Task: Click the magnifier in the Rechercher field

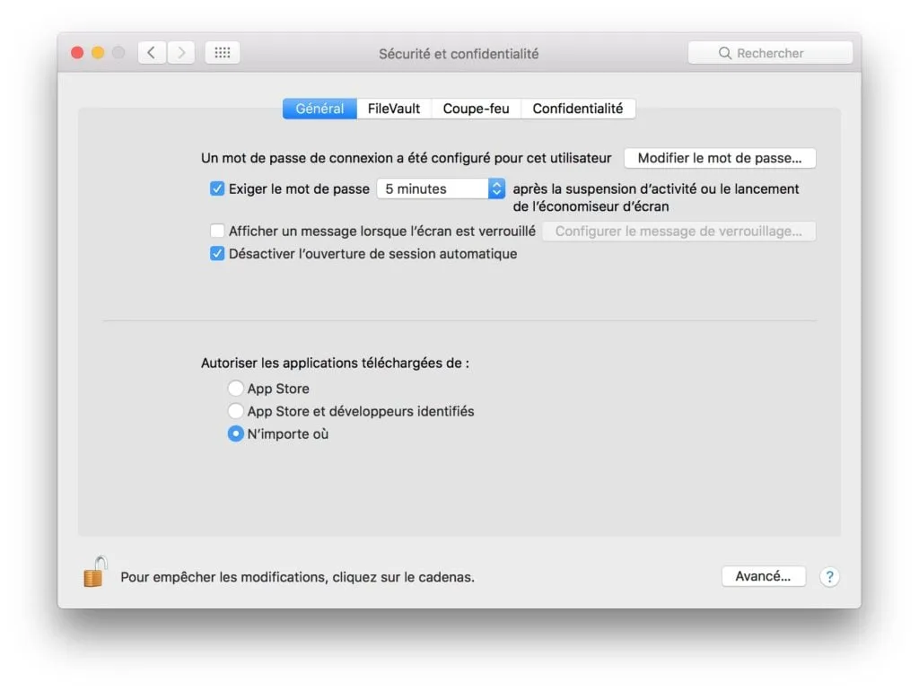Action: tap(725, 52)
